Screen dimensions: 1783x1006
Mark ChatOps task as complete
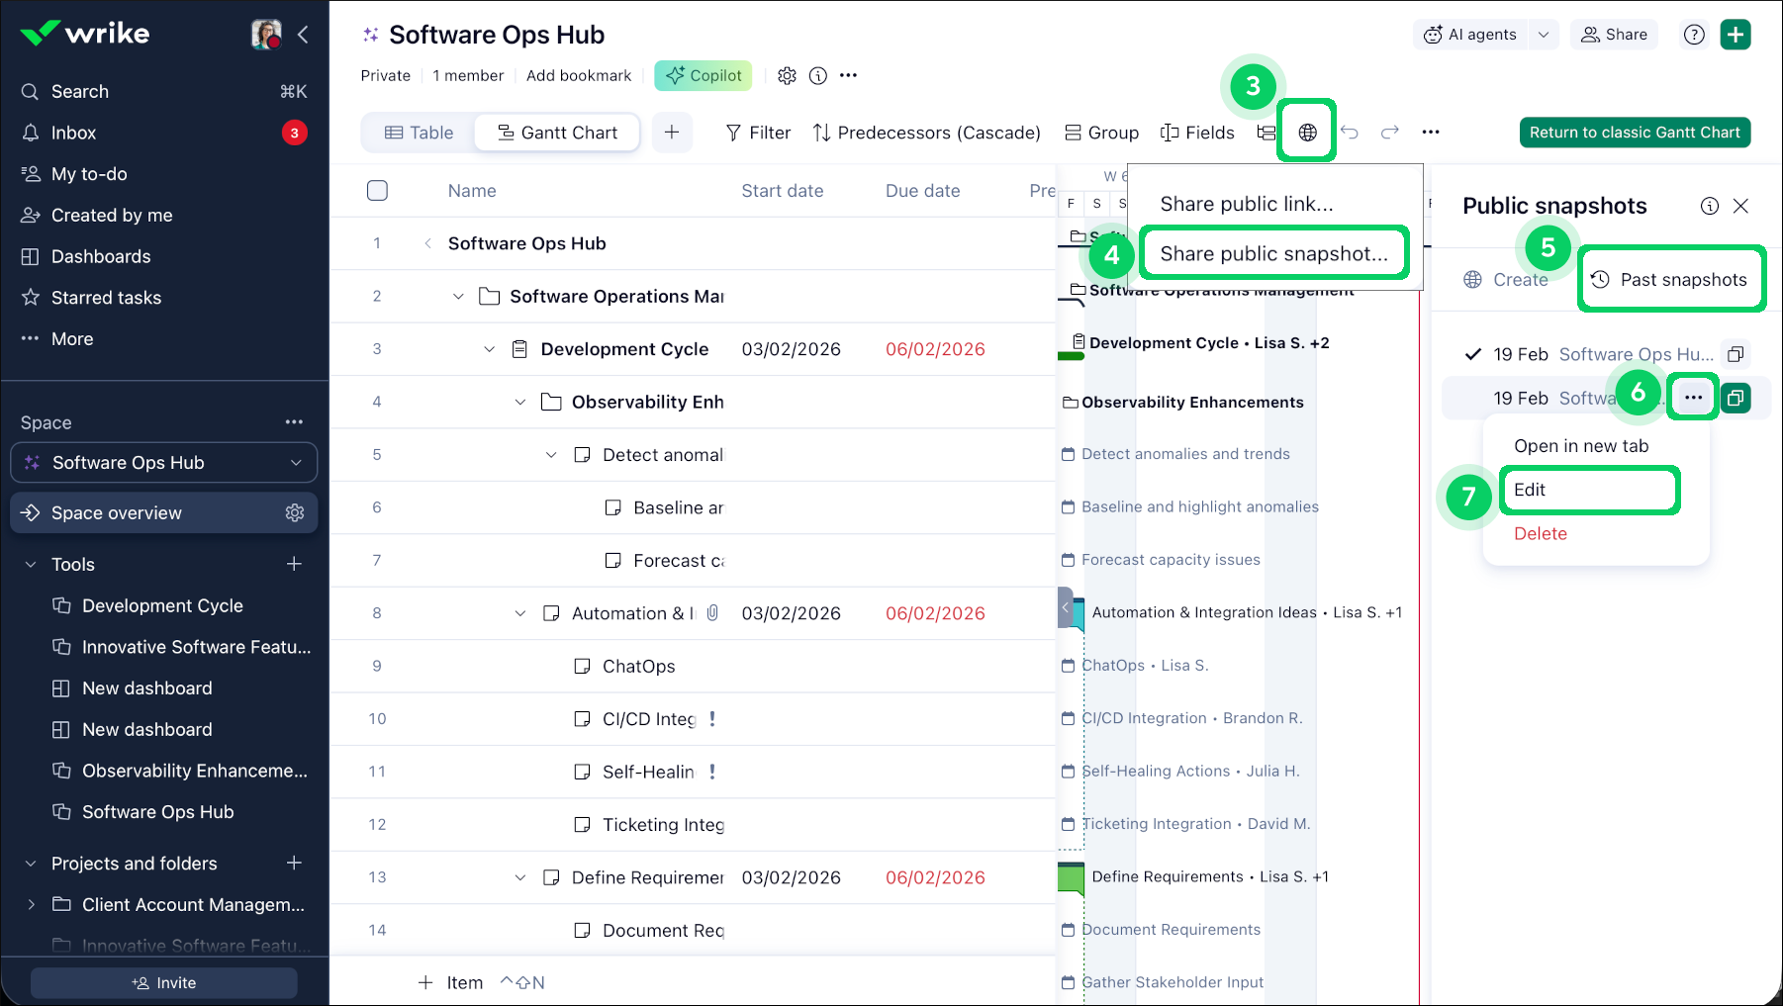click(582, 667)
